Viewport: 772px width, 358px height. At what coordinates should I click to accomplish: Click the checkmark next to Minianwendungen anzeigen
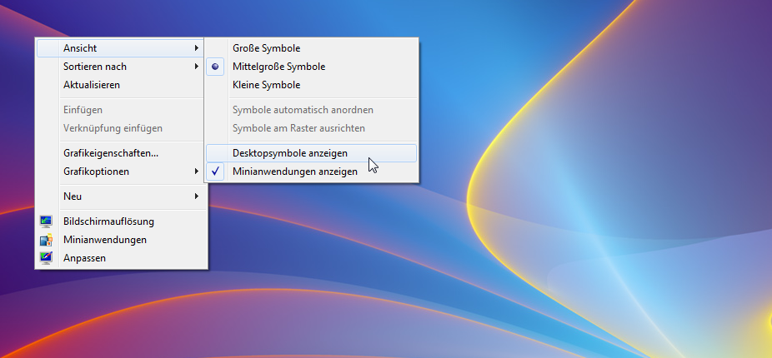215,172
